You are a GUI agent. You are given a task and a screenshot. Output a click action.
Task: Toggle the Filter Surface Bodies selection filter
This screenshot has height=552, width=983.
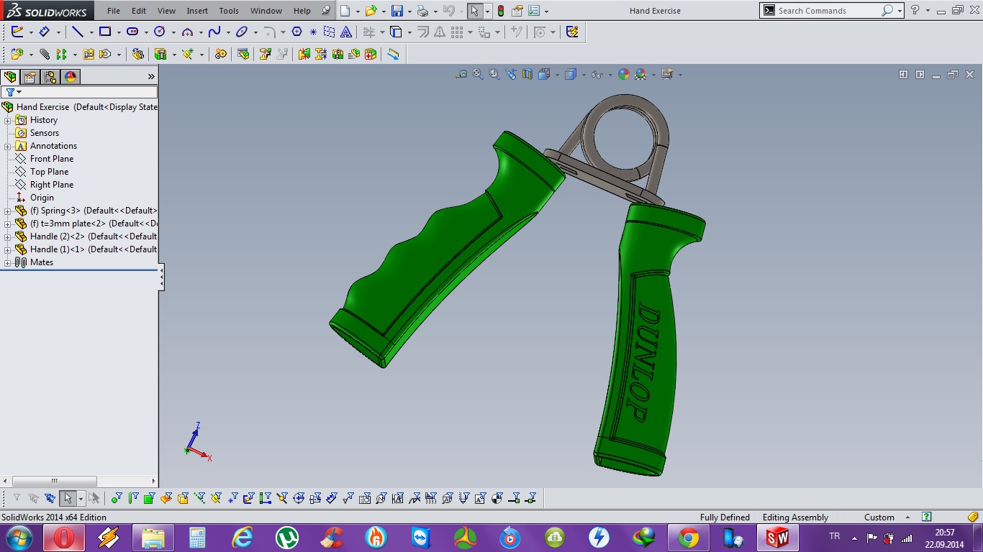tap(166, 497)
